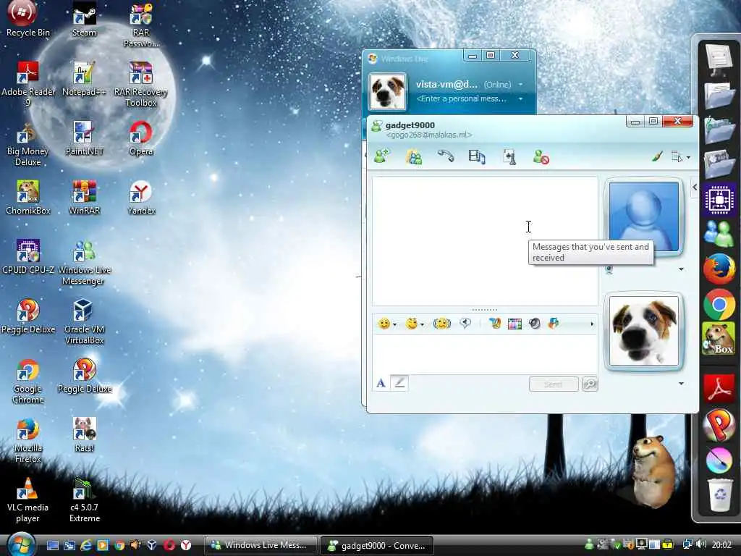Block this contact
Viewport: 741px width, 556px height.
coord(541,156)
